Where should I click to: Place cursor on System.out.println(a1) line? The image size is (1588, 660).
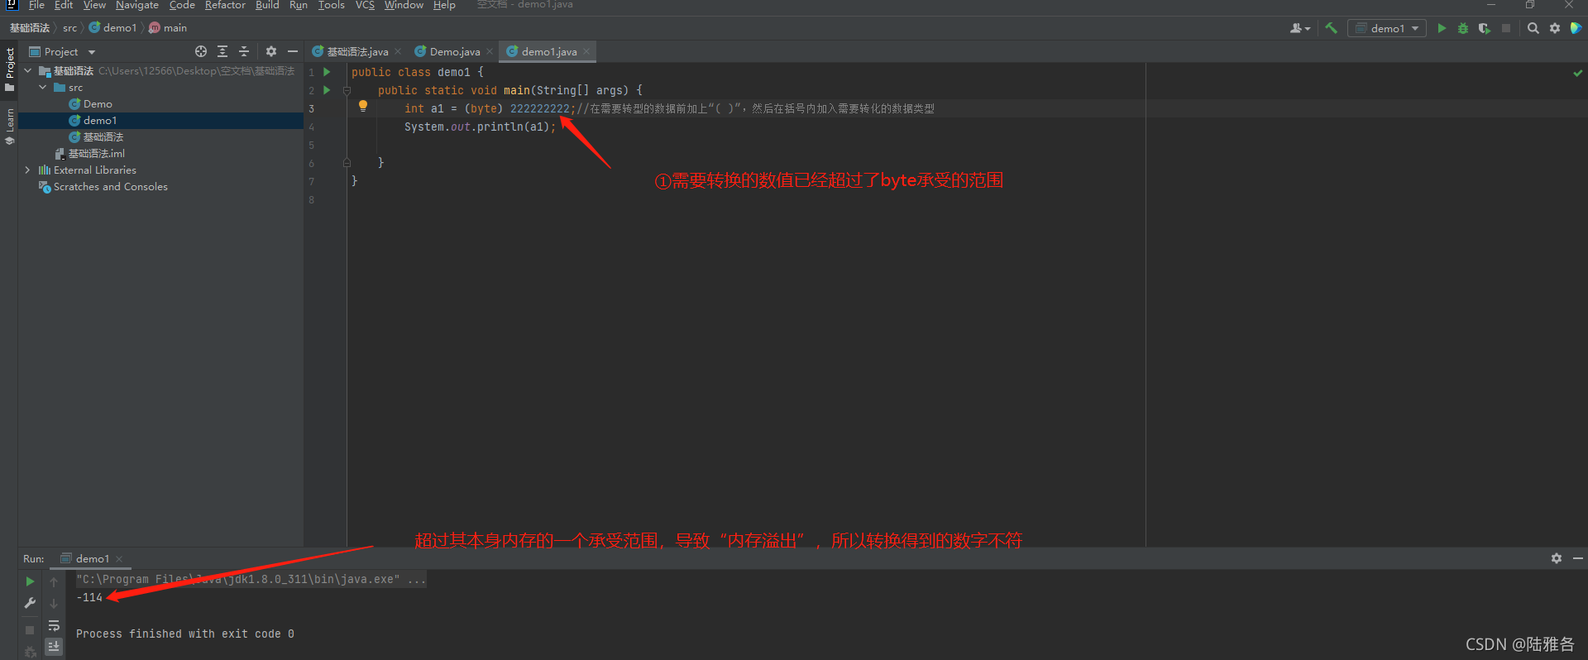(x=480, y=127)
